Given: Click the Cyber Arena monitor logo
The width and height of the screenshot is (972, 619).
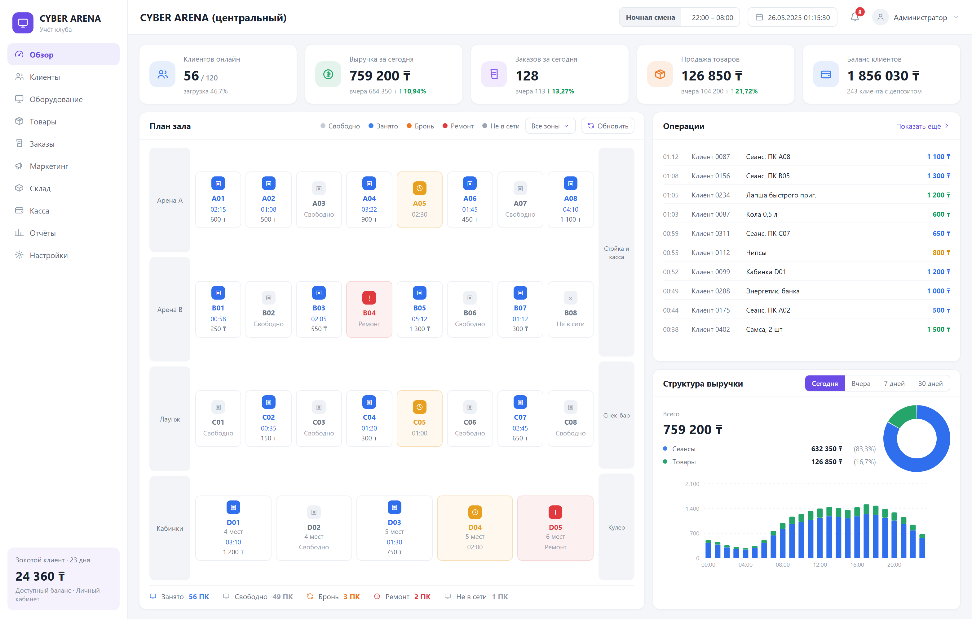Looking at the screenshot, I should [x=23, y=23].
